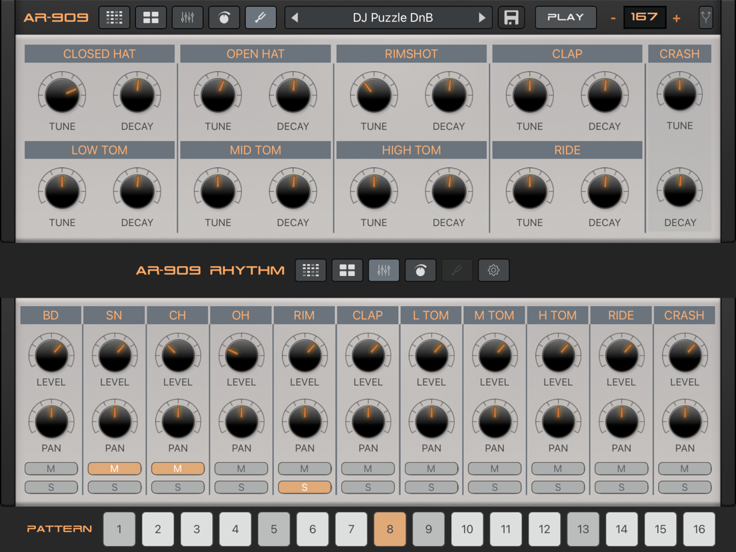Click the H TOM LEVEL knob
The image size is (736, 552).
coord(558,355)
